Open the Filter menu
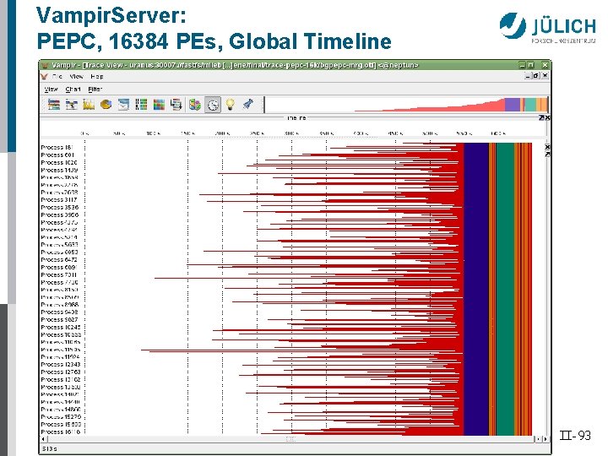This screenshot has width=608, height=456. pyautogui.click(x=95, y=90)
